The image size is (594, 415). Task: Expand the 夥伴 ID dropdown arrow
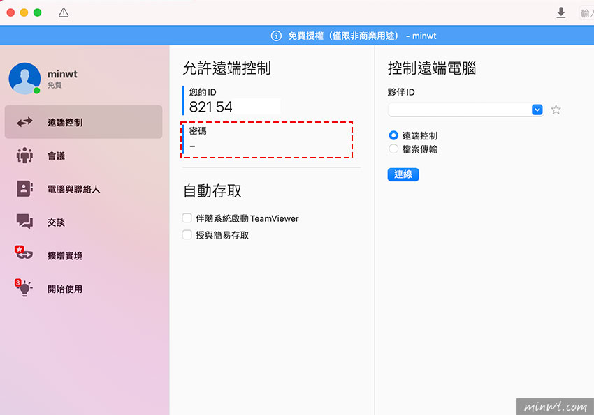537,110
